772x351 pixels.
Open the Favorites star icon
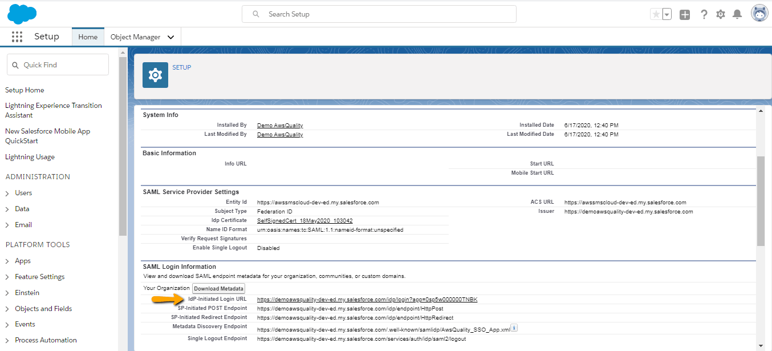[x=656, y=14]
